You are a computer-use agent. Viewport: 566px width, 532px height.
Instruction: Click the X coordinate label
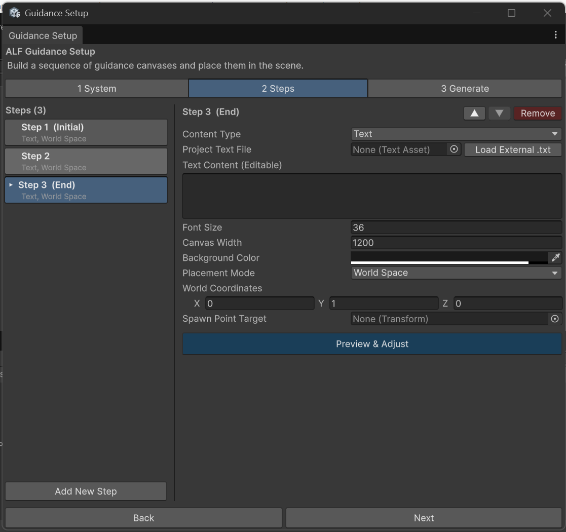[197, 303]
